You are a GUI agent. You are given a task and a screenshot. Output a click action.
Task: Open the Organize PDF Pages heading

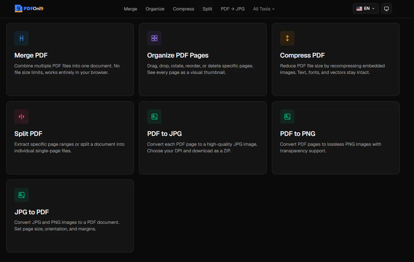point(178,55)
